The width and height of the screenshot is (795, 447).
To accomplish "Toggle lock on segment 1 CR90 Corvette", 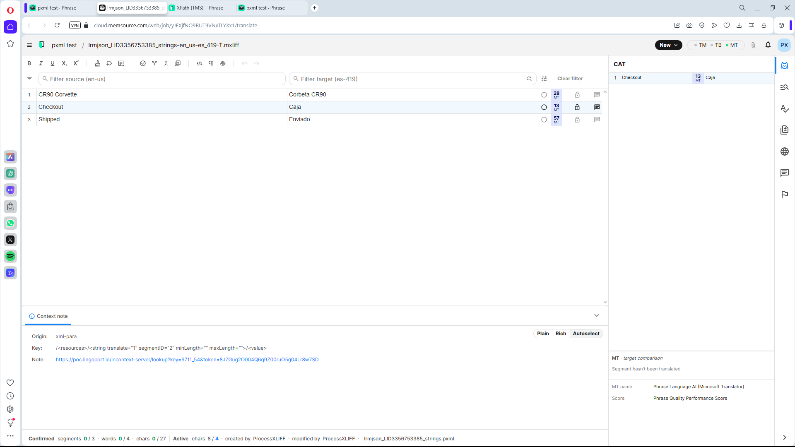I will [577, 95].
